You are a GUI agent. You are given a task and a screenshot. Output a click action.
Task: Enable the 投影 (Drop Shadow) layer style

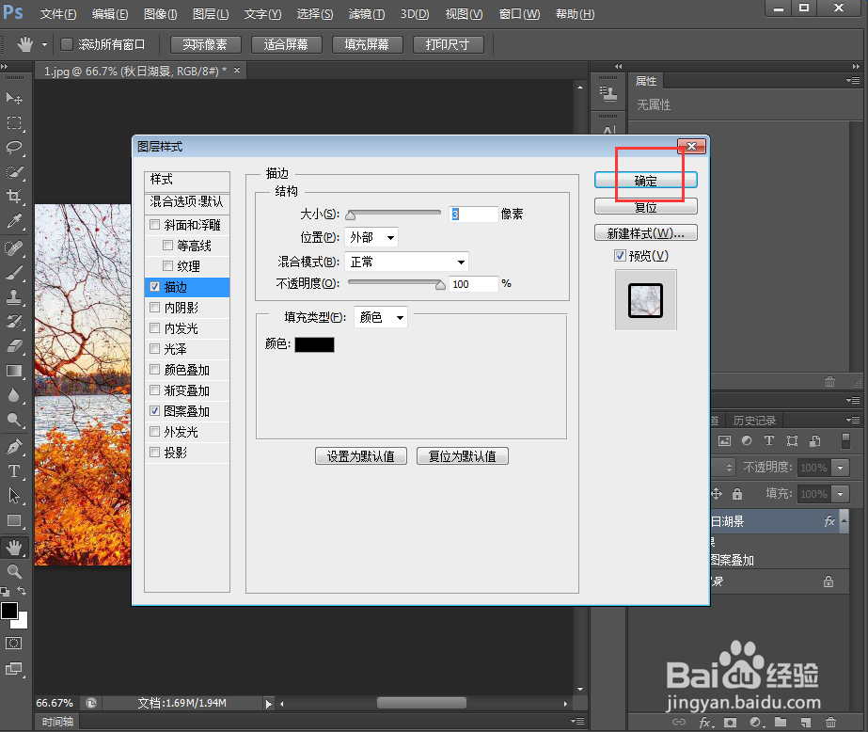tap(155, 452)
